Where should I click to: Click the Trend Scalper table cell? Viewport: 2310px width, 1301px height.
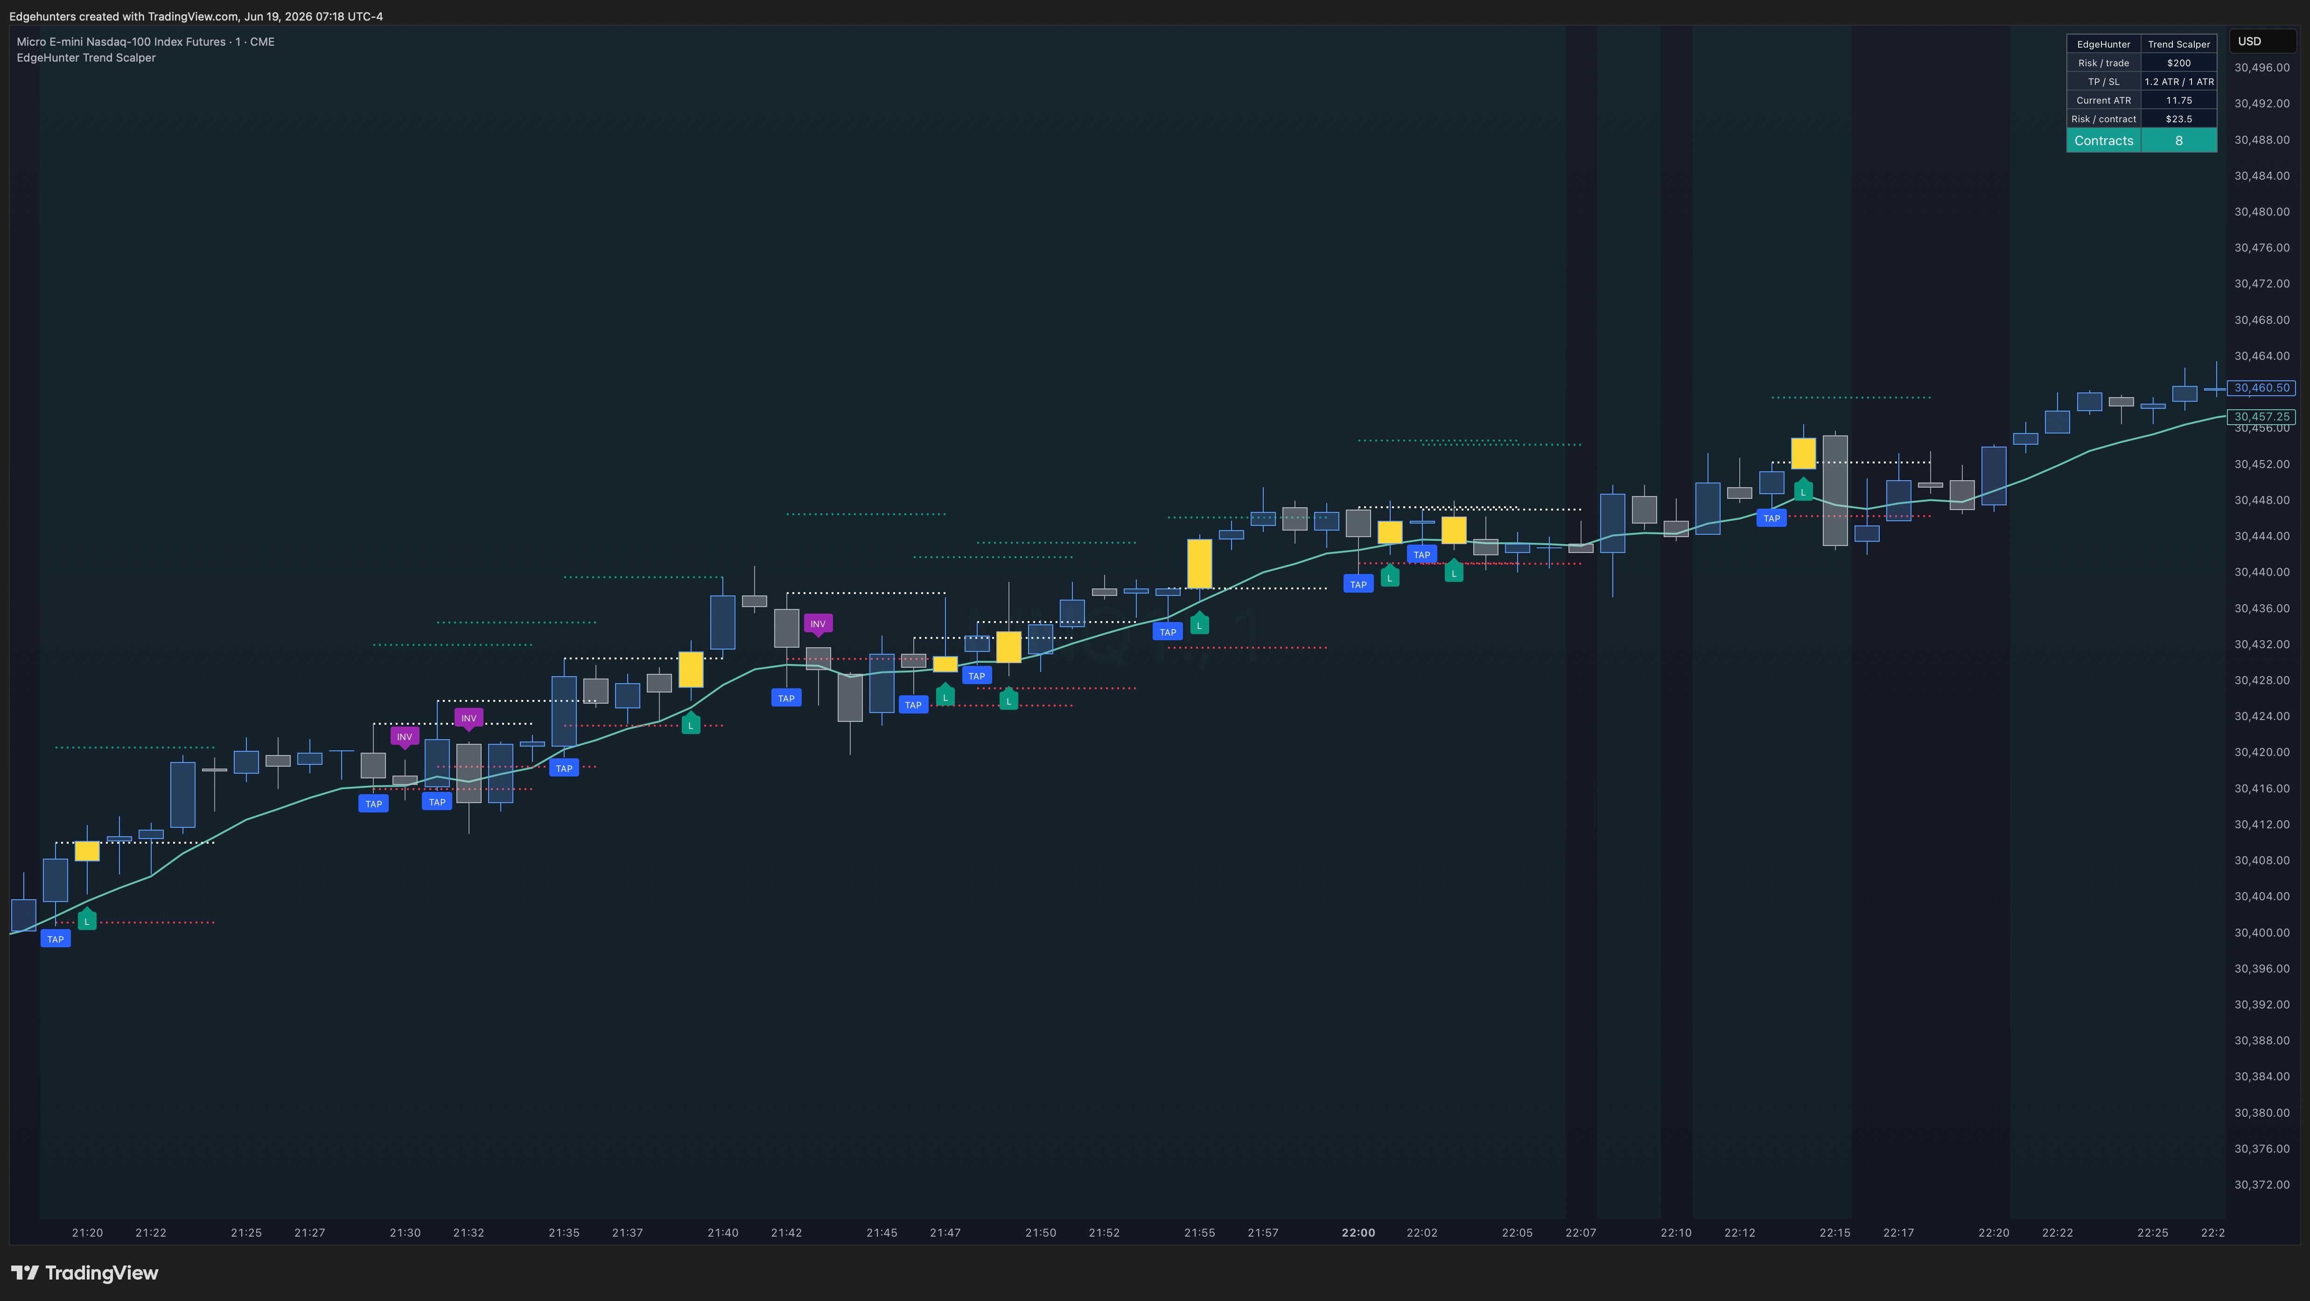point(2179,44)
